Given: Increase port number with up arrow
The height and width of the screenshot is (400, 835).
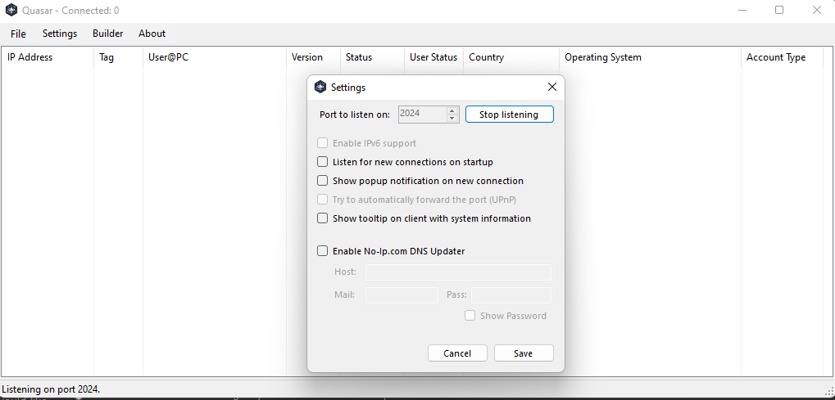Looking at the screenshot, I should 452,110.
